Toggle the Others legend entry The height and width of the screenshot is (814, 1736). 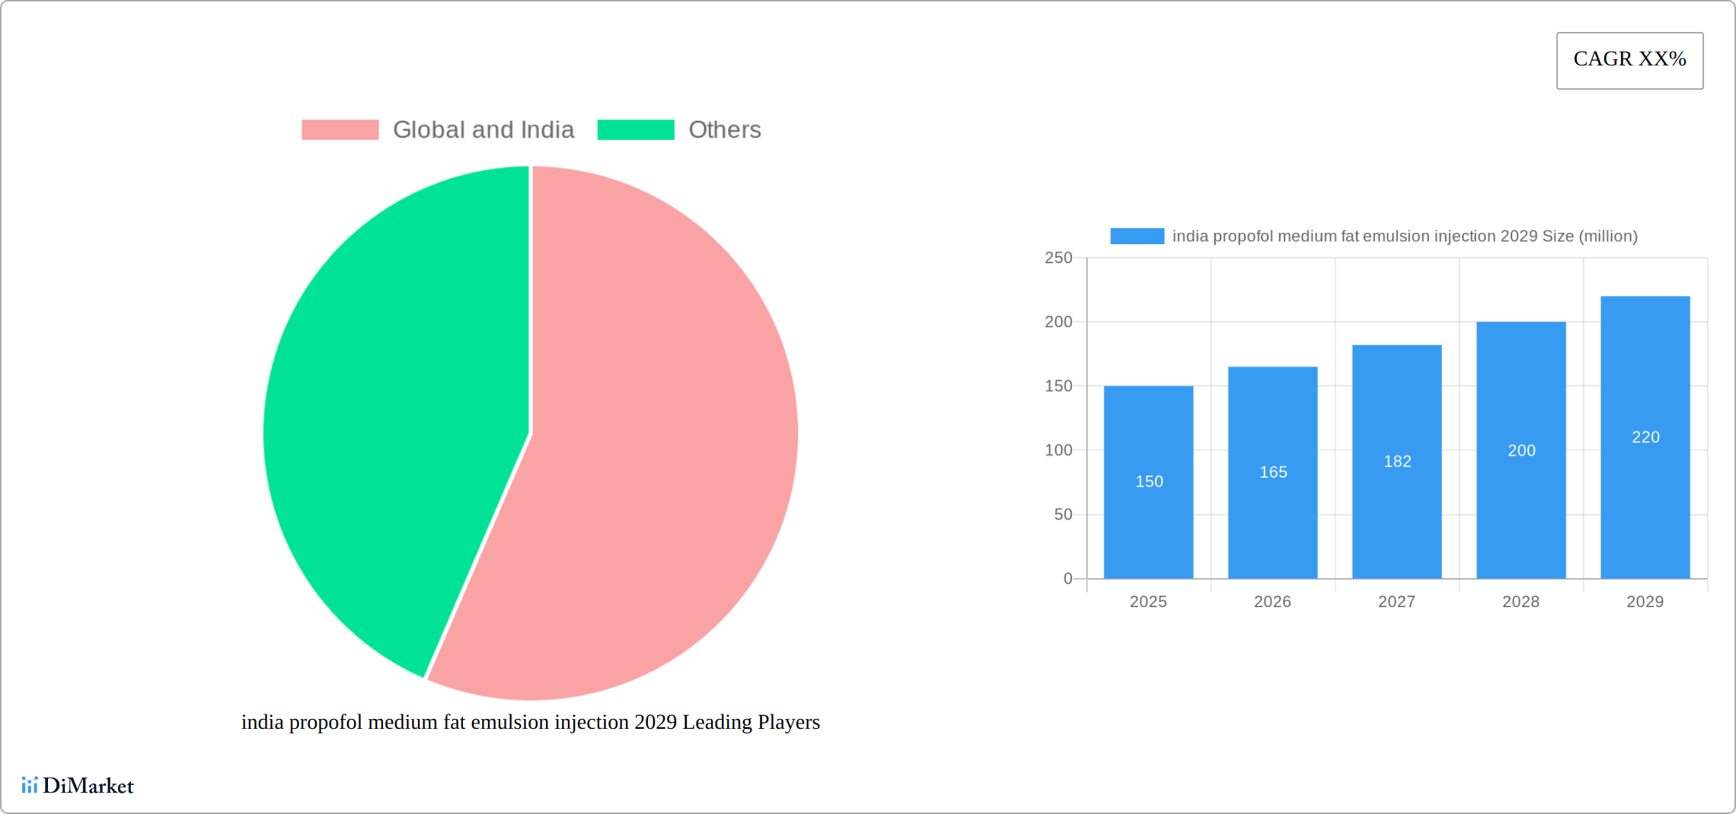pyautogui.click(x=679, y=130)
